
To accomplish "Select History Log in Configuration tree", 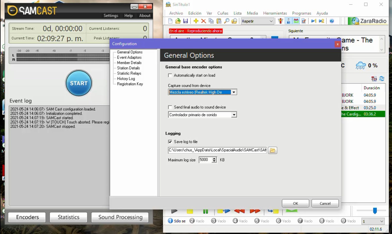I will [126, 79].
